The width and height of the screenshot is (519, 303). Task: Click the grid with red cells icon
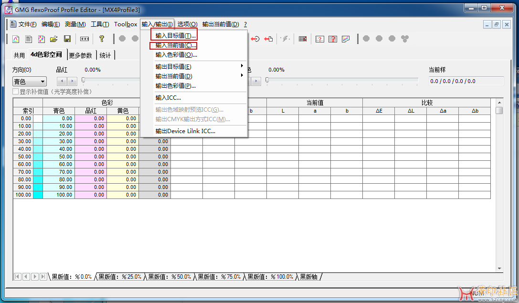(303, 39)
